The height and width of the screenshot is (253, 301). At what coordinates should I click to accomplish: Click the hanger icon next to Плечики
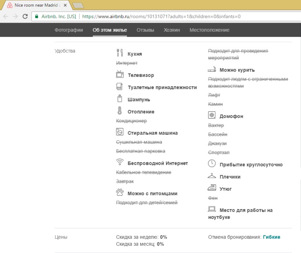tap(212, 176)
